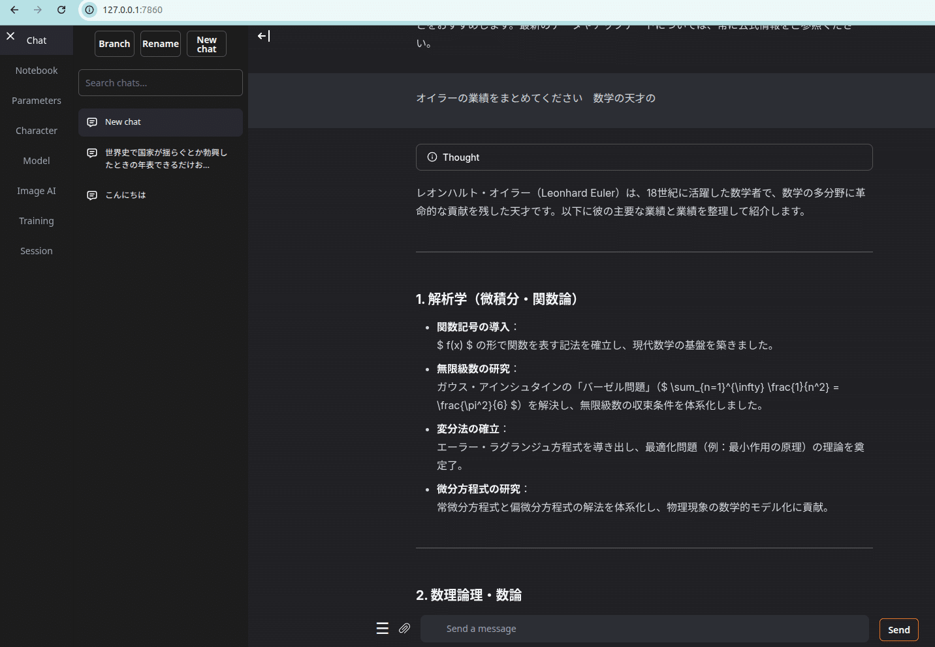Image resolution: width=935 pixels, height=647 pixels.
Task: Click the chat icon beside 世界史 conversation
Action: tap(92, 153)
